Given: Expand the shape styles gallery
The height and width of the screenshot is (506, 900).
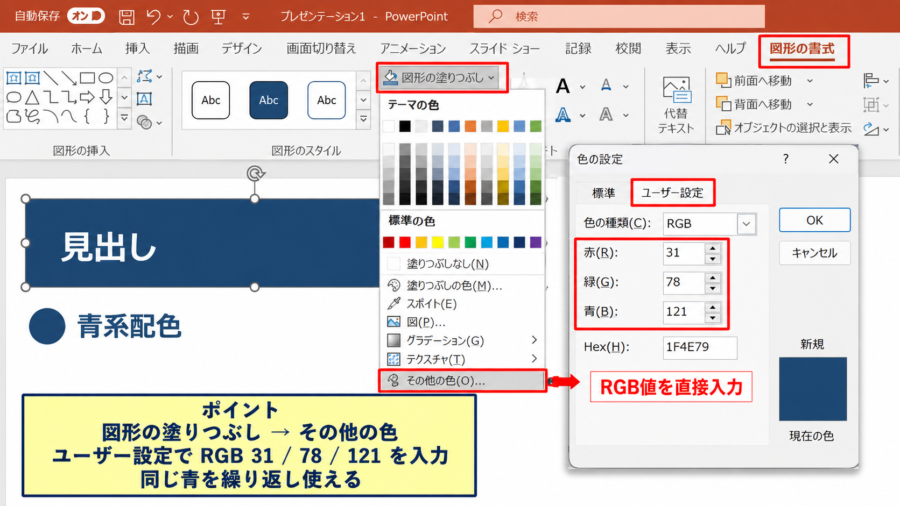Looking at the screenshot, I should [364, 118].
